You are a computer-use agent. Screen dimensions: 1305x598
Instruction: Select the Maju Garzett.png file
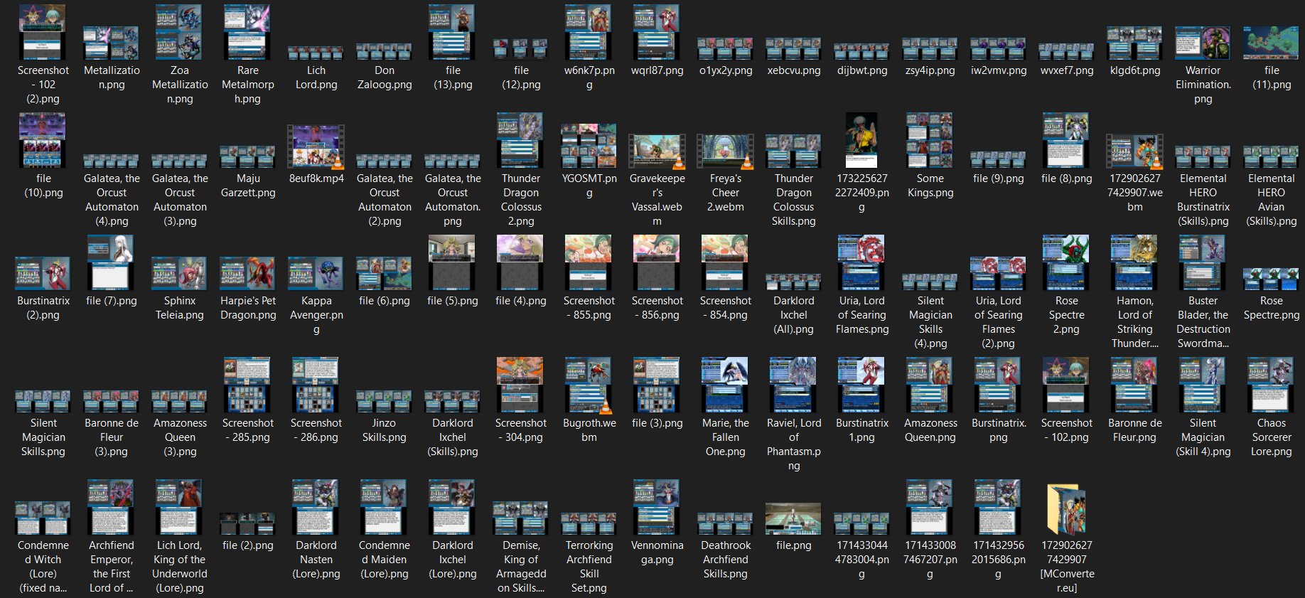(x=247, y=156)
